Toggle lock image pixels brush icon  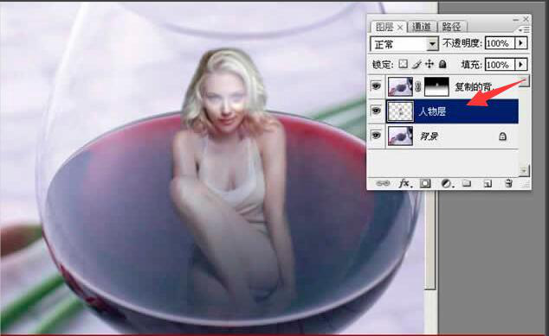click(417, 64)
